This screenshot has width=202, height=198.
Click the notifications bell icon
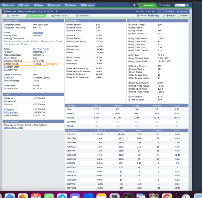point(134,5)
